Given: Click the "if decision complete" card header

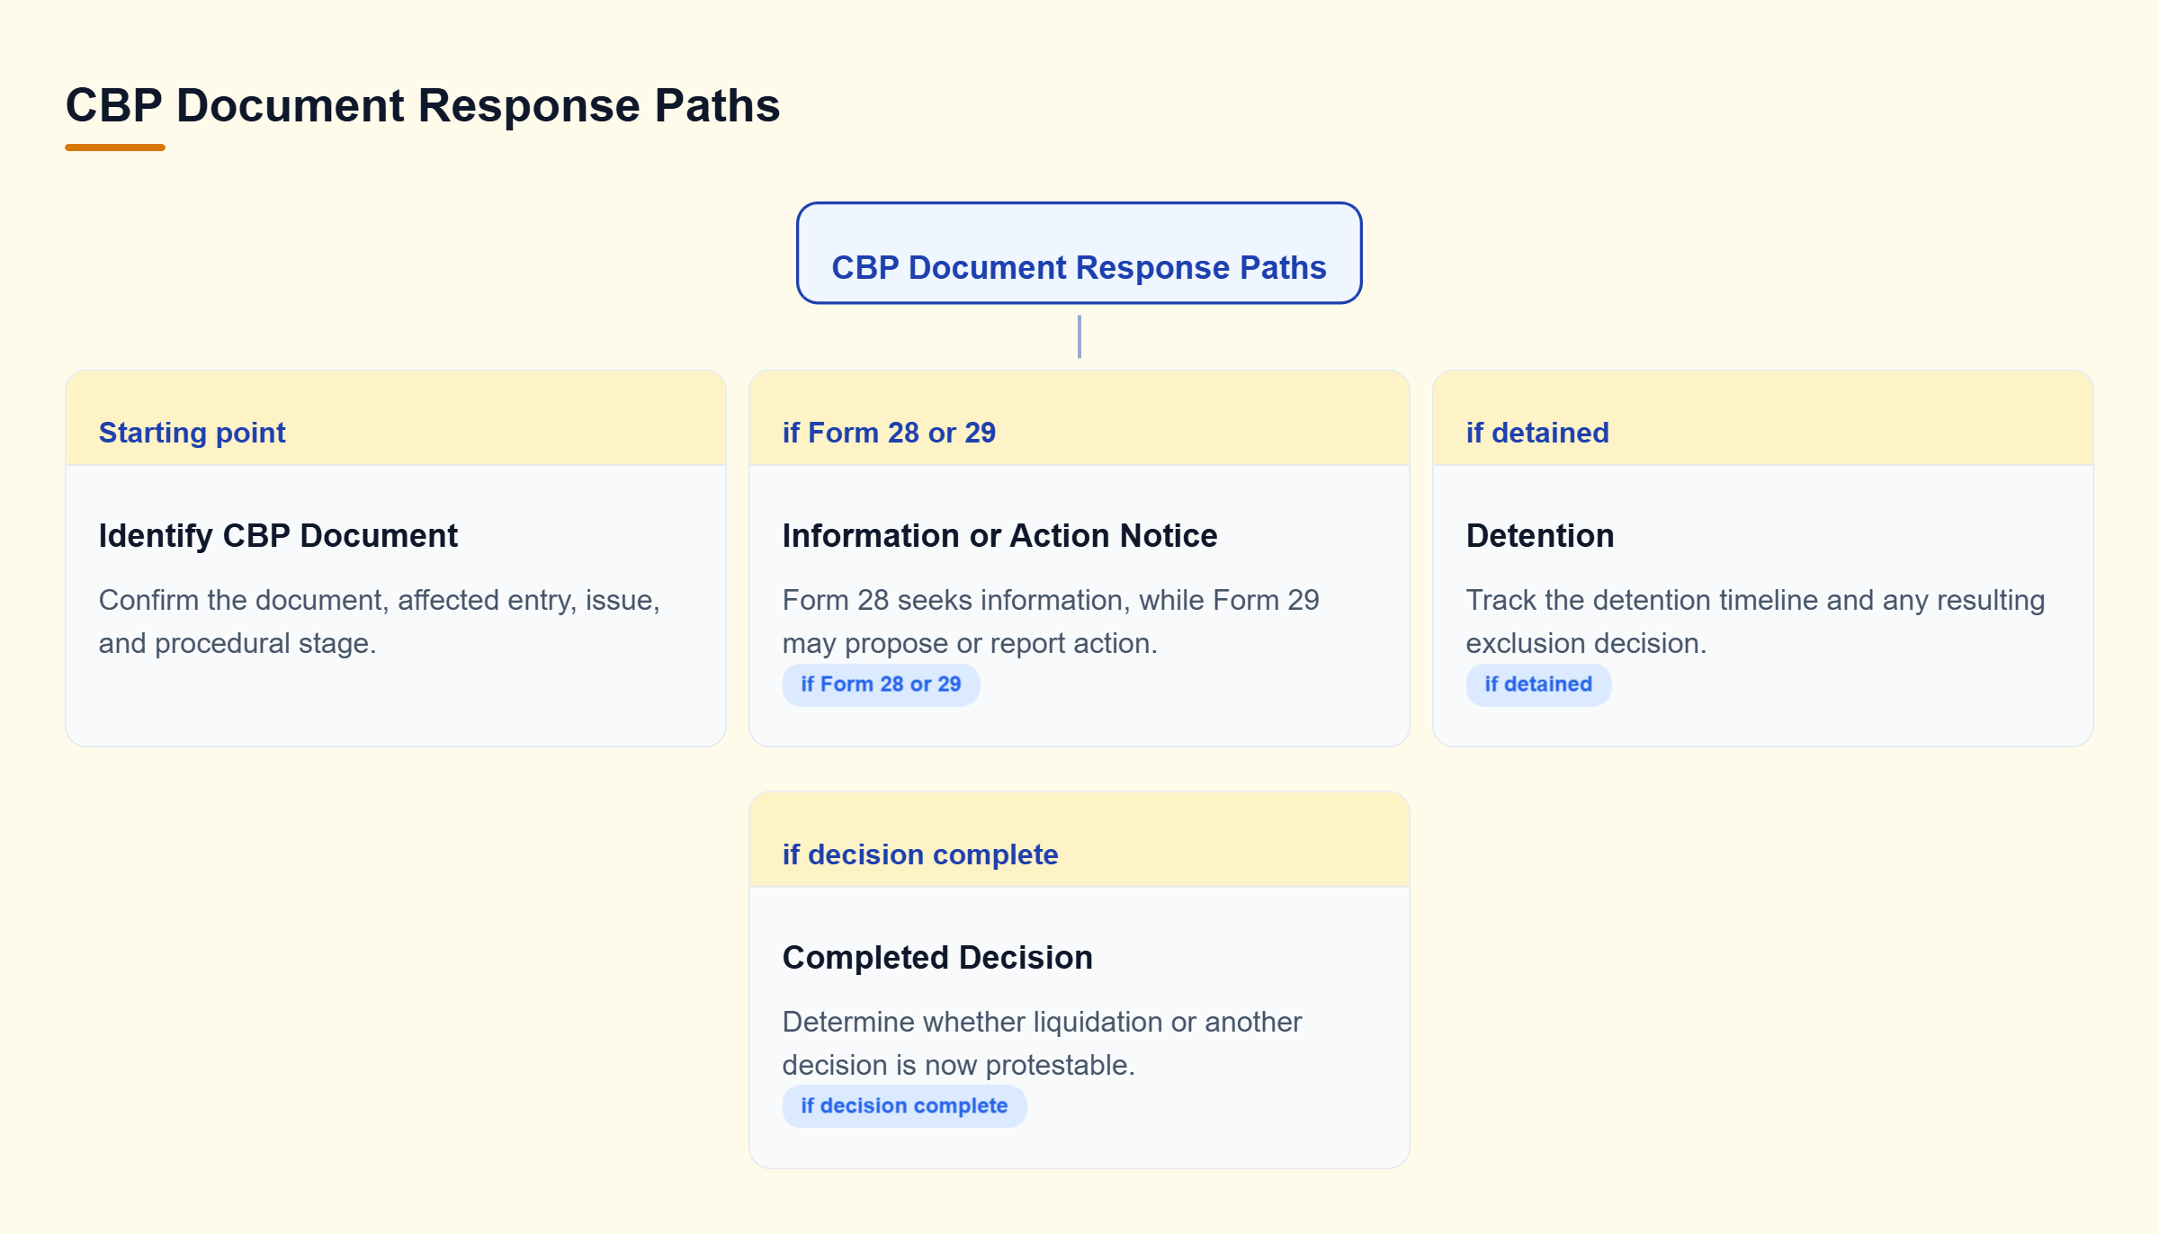Looking at the screenshot, I should click(1079, 840).
